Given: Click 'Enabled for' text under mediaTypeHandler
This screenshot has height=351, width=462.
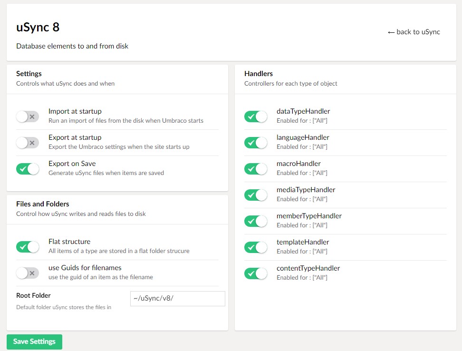Looking at the screenshot, I should (x=302, y=199).
